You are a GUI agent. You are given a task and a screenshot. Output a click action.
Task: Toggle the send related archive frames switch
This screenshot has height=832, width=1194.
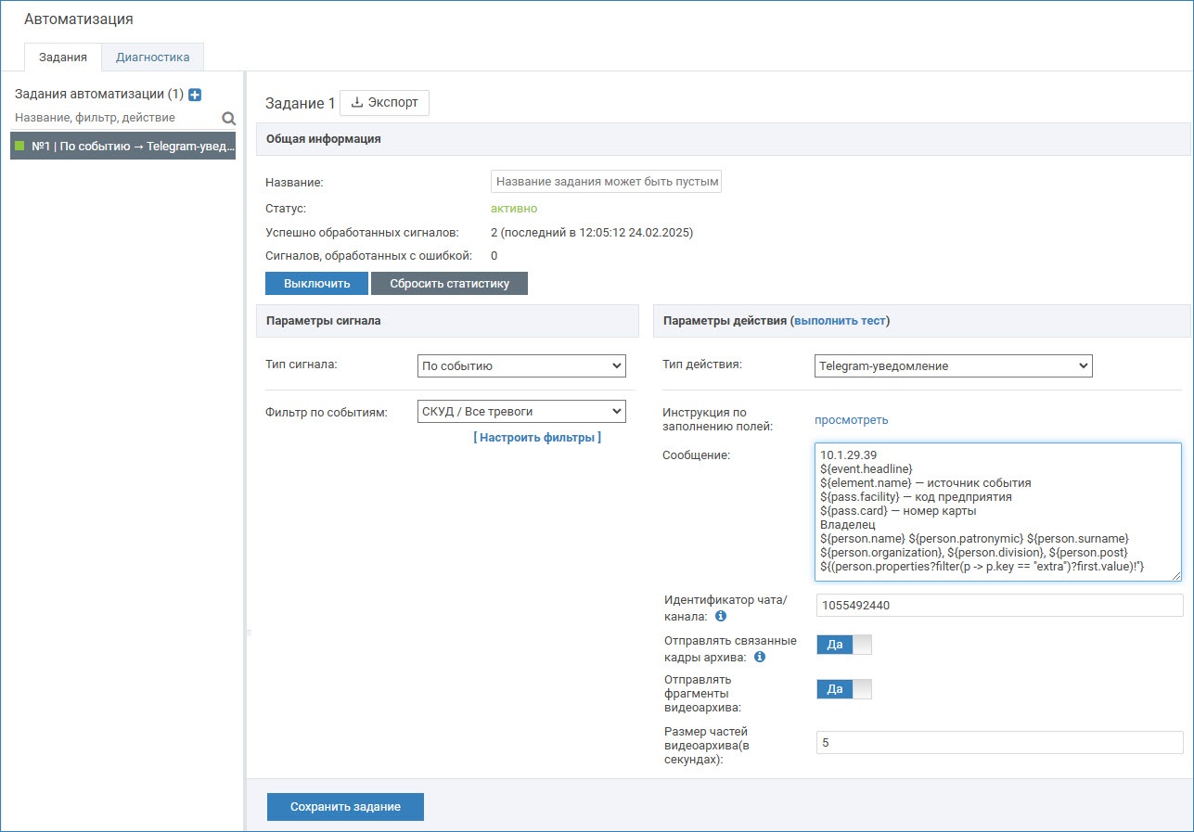[x=843, y=645]
